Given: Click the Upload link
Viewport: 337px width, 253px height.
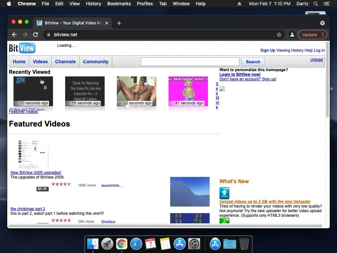Looking at the screenshot, I should point(316,60).
